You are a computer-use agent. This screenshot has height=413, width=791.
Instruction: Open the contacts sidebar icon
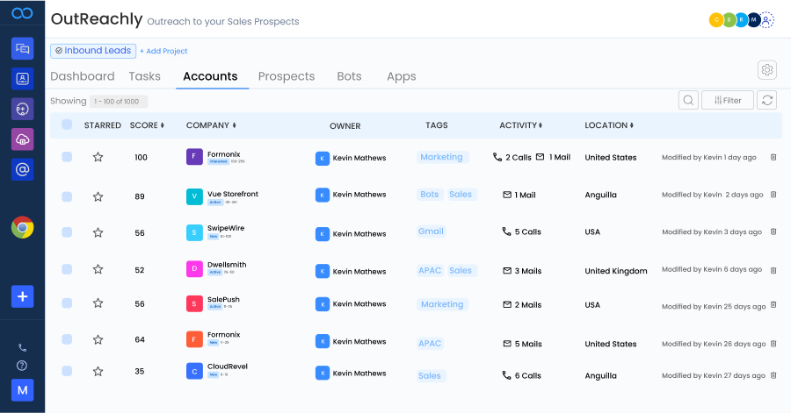[x=22, y=78]
